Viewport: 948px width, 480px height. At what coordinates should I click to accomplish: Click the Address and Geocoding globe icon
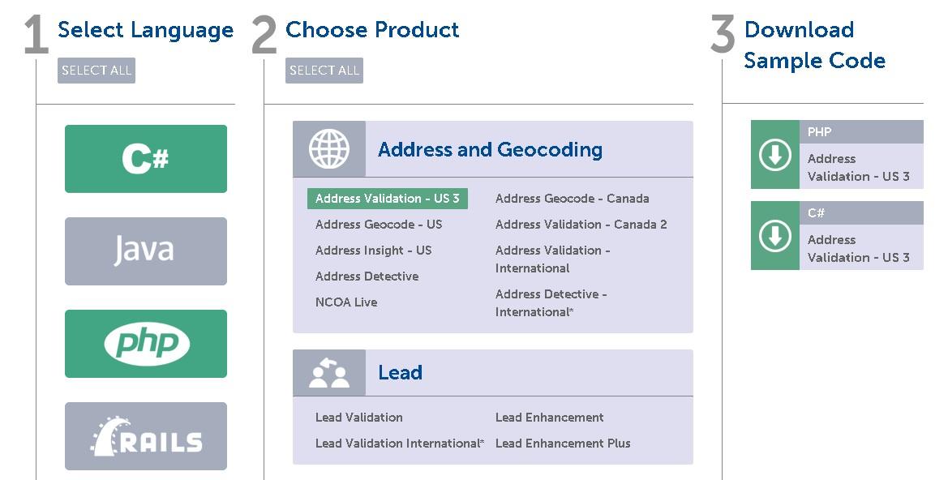(329, 149)
